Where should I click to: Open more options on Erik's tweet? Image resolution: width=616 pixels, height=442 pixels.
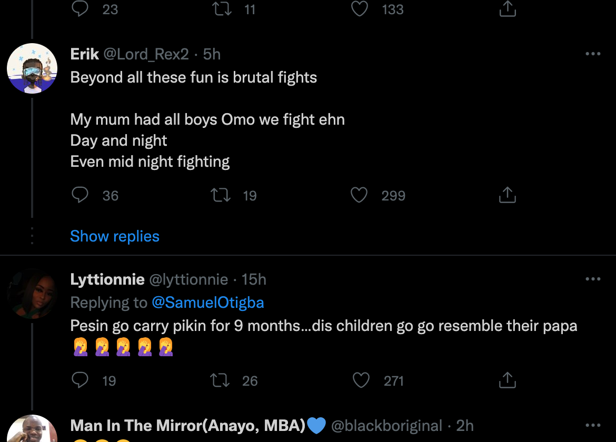(x=593, y=54)
